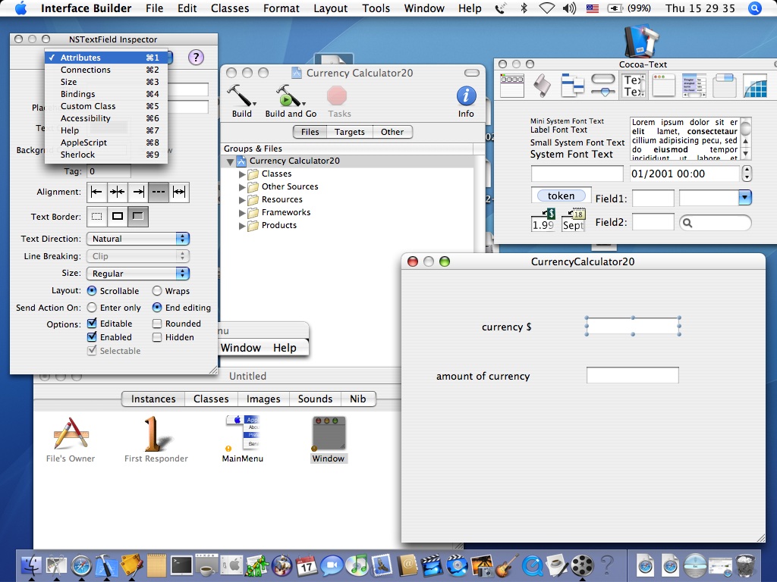Toggle the Enabled checkbox
This screenshot has height=582, width=777.
pos(92,337)
